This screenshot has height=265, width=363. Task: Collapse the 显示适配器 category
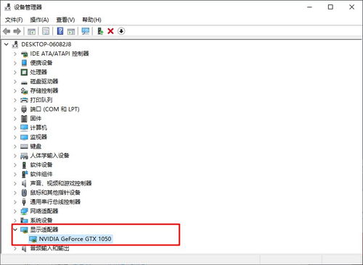point(15,230)
